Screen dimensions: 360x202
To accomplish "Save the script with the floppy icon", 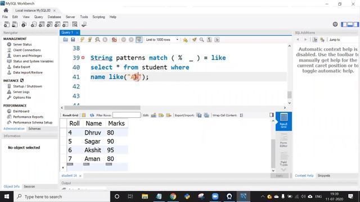I will (x=73, y=40).
